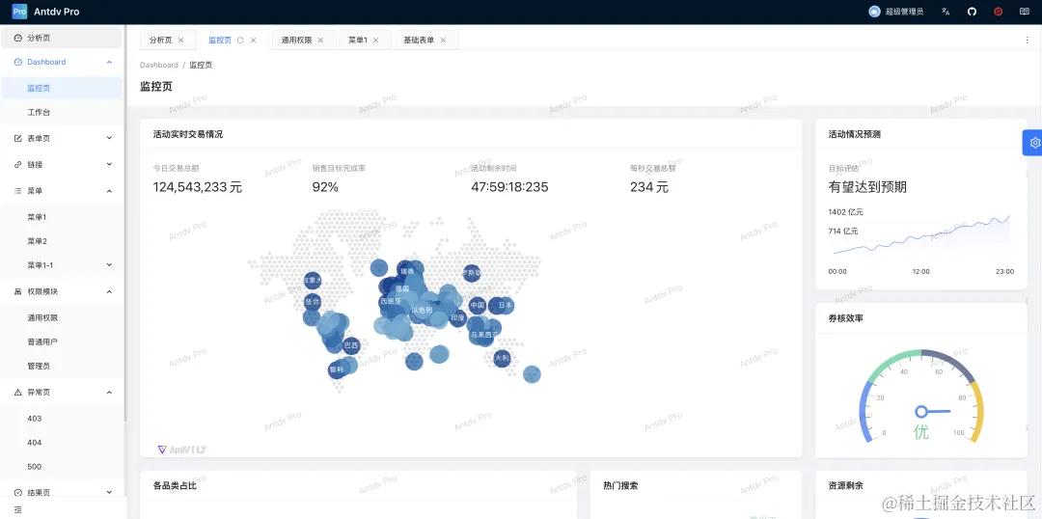Screen dimensions: 1042x519
Task: Open 工作台 in the sidebar
Action: [62, 112]
